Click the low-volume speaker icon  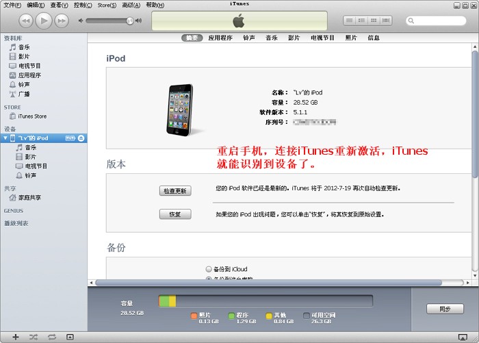(x=81, y=21)
